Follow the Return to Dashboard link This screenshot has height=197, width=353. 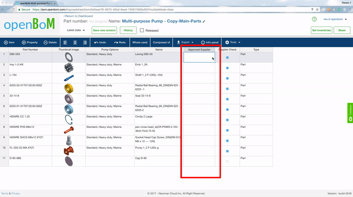(x=78, y=16)
